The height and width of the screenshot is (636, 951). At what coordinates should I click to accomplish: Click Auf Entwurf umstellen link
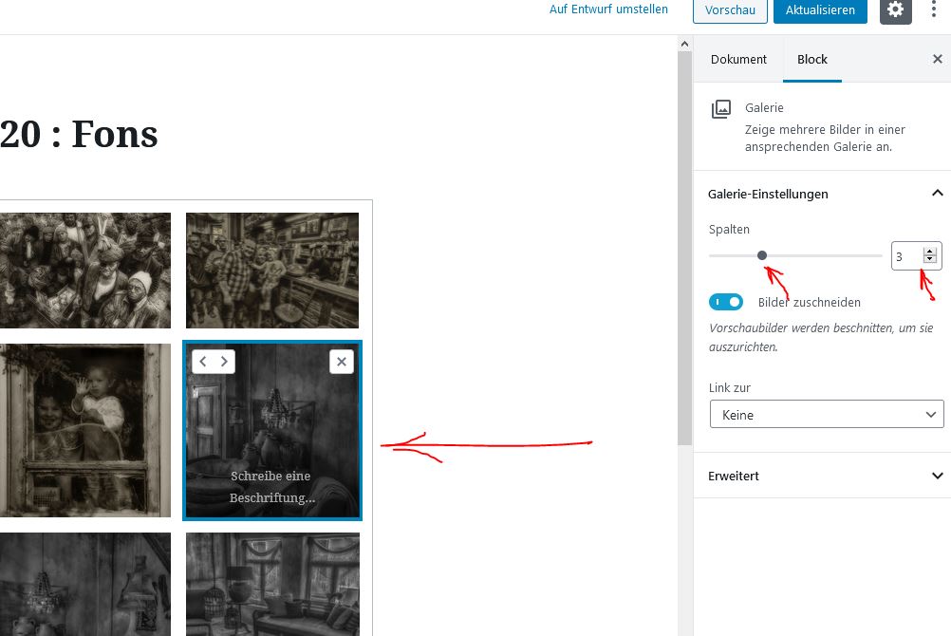coord(608,9)
